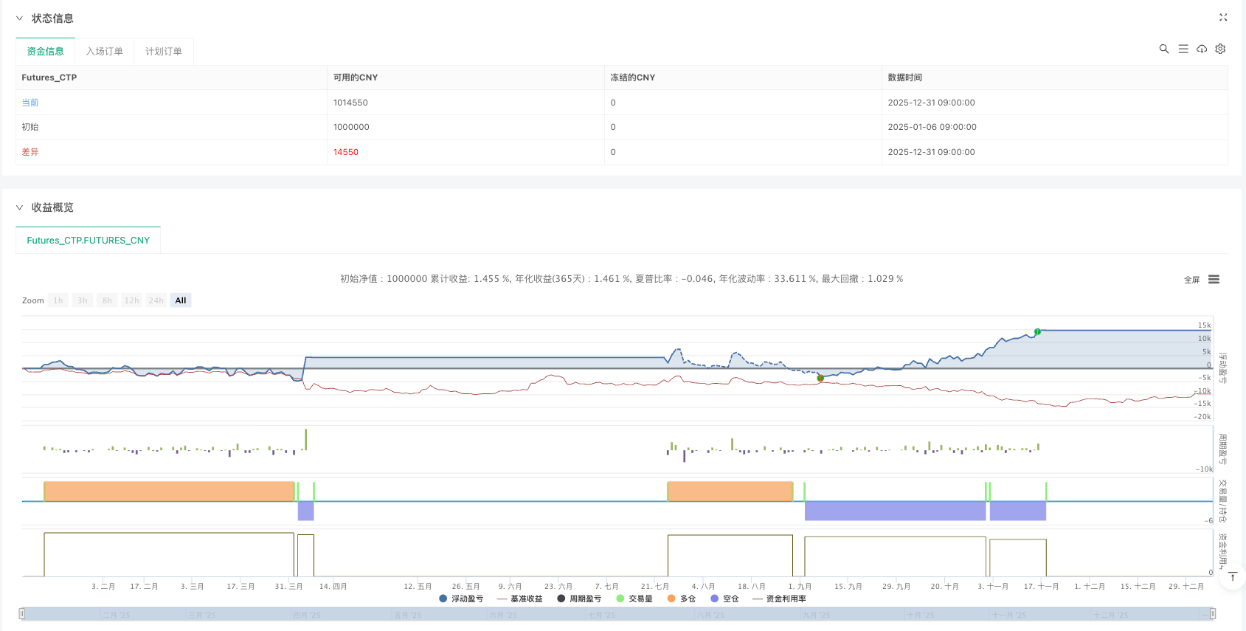This screenshot has width=1246, height=631.
Task: Click the 全屏 fullscreen button
Action: (x=1191, y=280)
